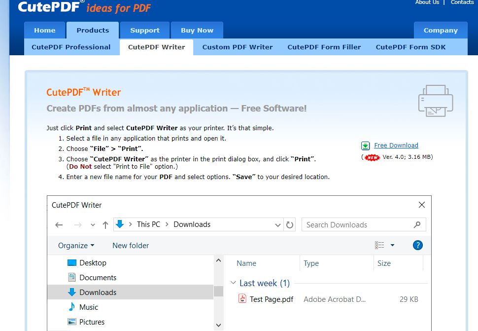Click the This PC breadcrumb
This screenshot has height=331, width=478.
click(148, 224)
